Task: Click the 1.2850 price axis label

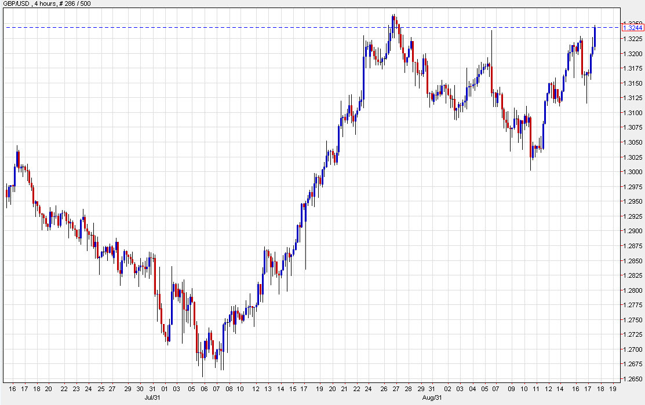Action: pyautogui.click(x=633, y=260)
